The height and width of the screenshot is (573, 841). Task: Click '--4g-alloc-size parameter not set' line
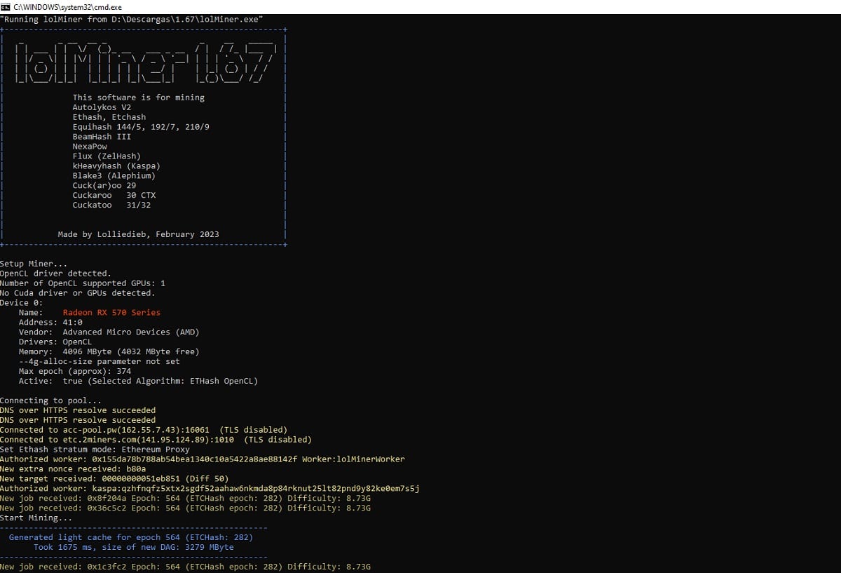click(x=100, y=362)
